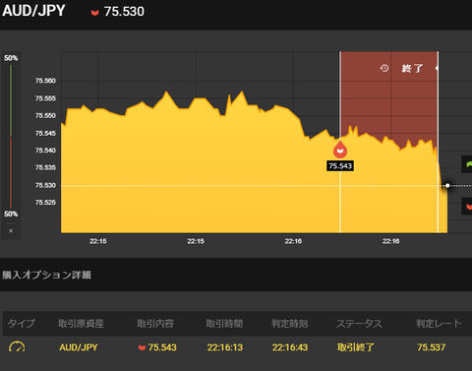Viewport: 472px width, 371px height.
Task: Click the red down-arrow button at right edge
Action: tap(467, 207)
